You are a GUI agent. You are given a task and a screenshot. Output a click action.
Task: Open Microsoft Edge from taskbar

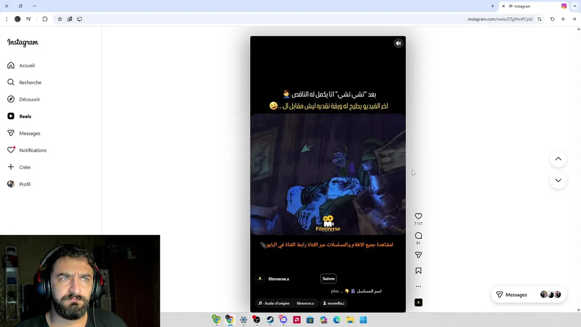(337, 320)
